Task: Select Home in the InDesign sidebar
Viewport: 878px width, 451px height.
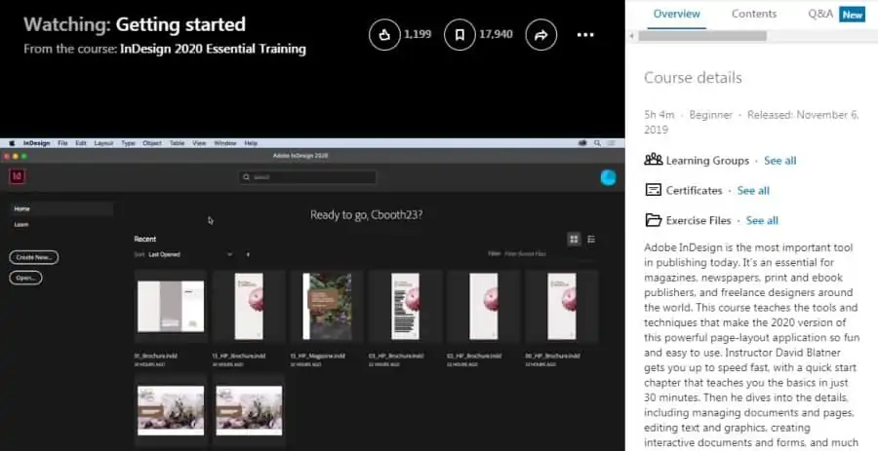Action: click(x=61, y=208)
